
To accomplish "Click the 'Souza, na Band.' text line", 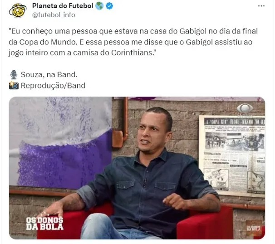I will tap(49, 75).
